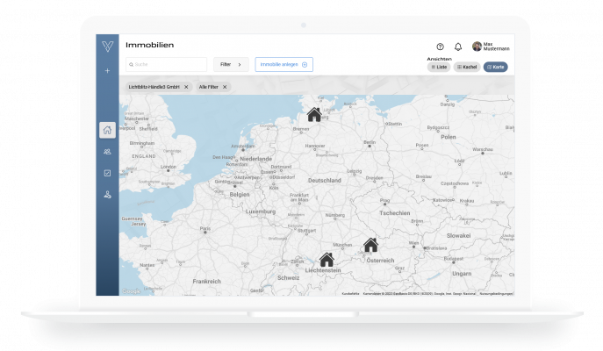This screenshot has height=351, width=603.
Task: Click Immobilie anlegen button
Action: click(284, 65)
